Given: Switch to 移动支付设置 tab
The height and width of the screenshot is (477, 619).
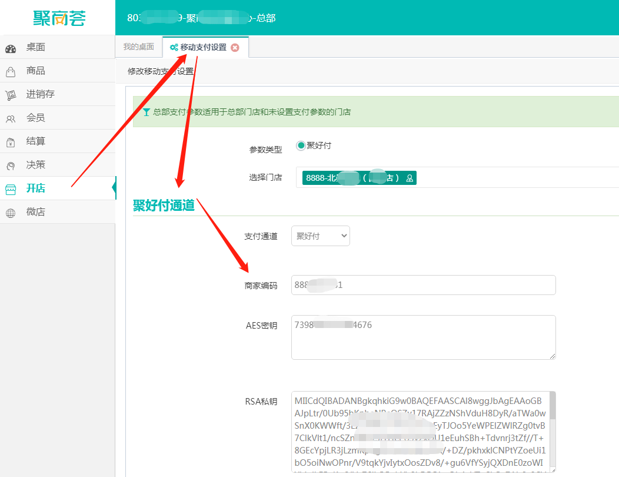Looking at the screenshot, I should click(x=205, y=47).
